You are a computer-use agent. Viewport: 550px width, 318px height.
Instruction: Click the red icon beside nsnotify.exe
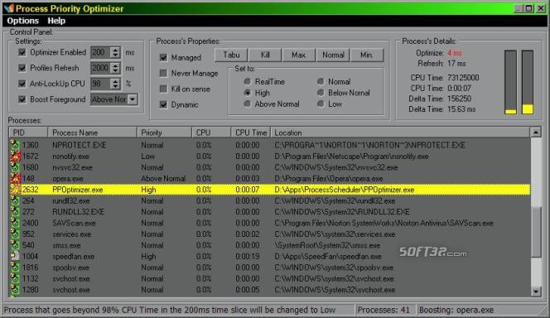pyautogui.click(x=15, y=156)
